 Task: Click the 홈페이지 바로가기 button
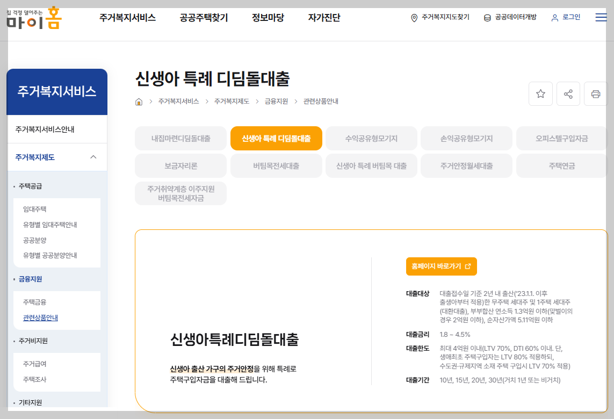click(441, 266)
